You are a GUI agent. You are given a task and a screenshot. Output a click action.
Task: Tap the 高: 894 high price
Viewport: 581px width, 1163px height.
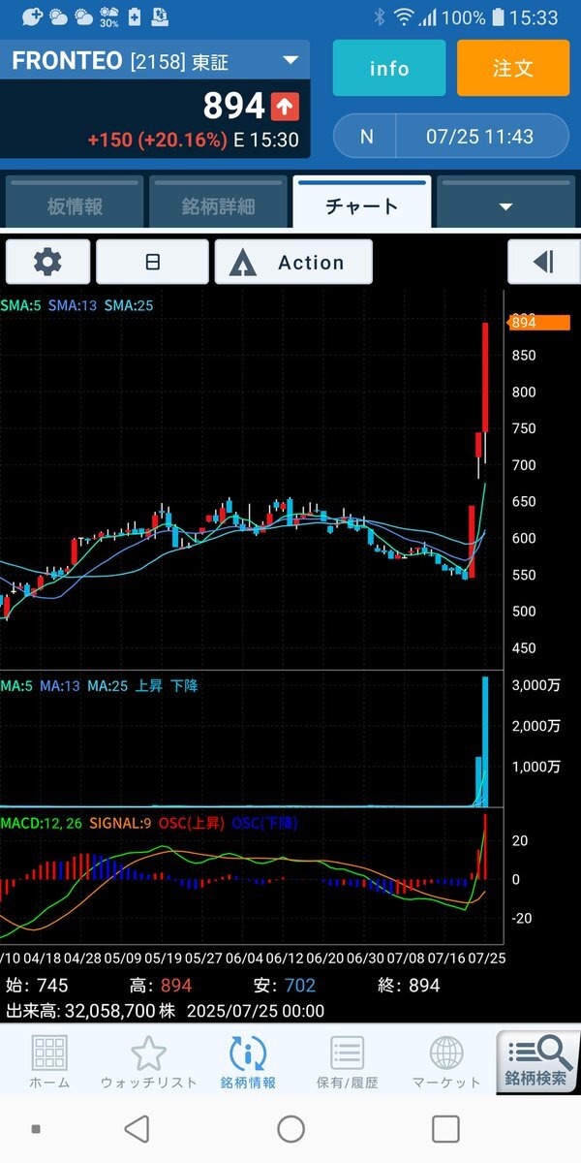[161, 986]
